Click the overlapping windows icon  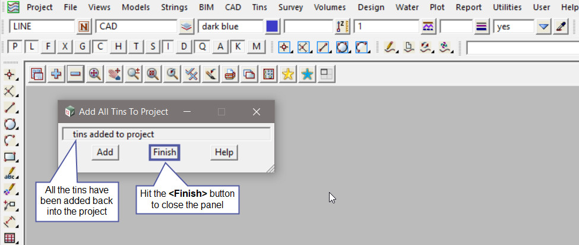(x=249, y=74)
